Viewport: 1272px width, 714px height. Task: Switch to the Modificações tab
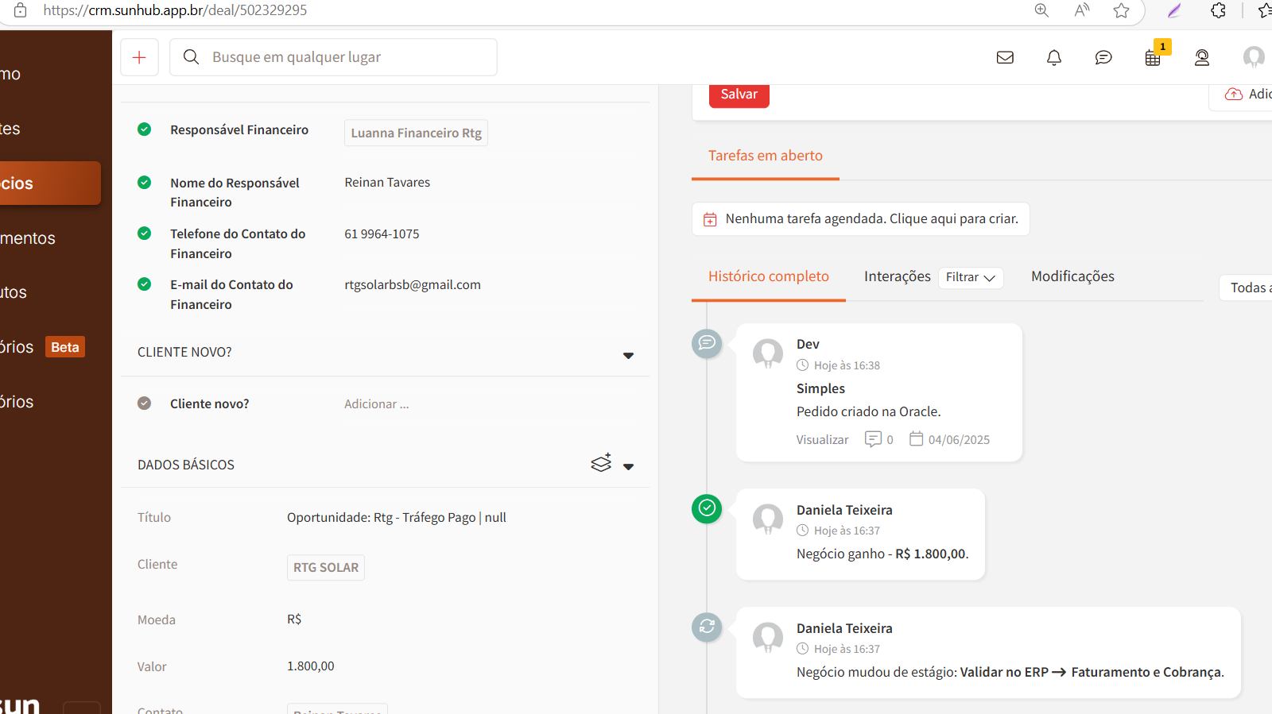coord(1072,276)
